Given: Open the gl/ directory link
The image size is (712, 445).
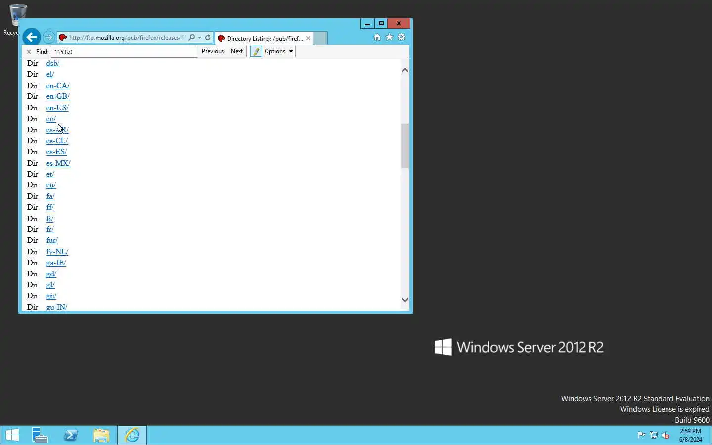Looking at the screenshot, I should tap(50, 285).
